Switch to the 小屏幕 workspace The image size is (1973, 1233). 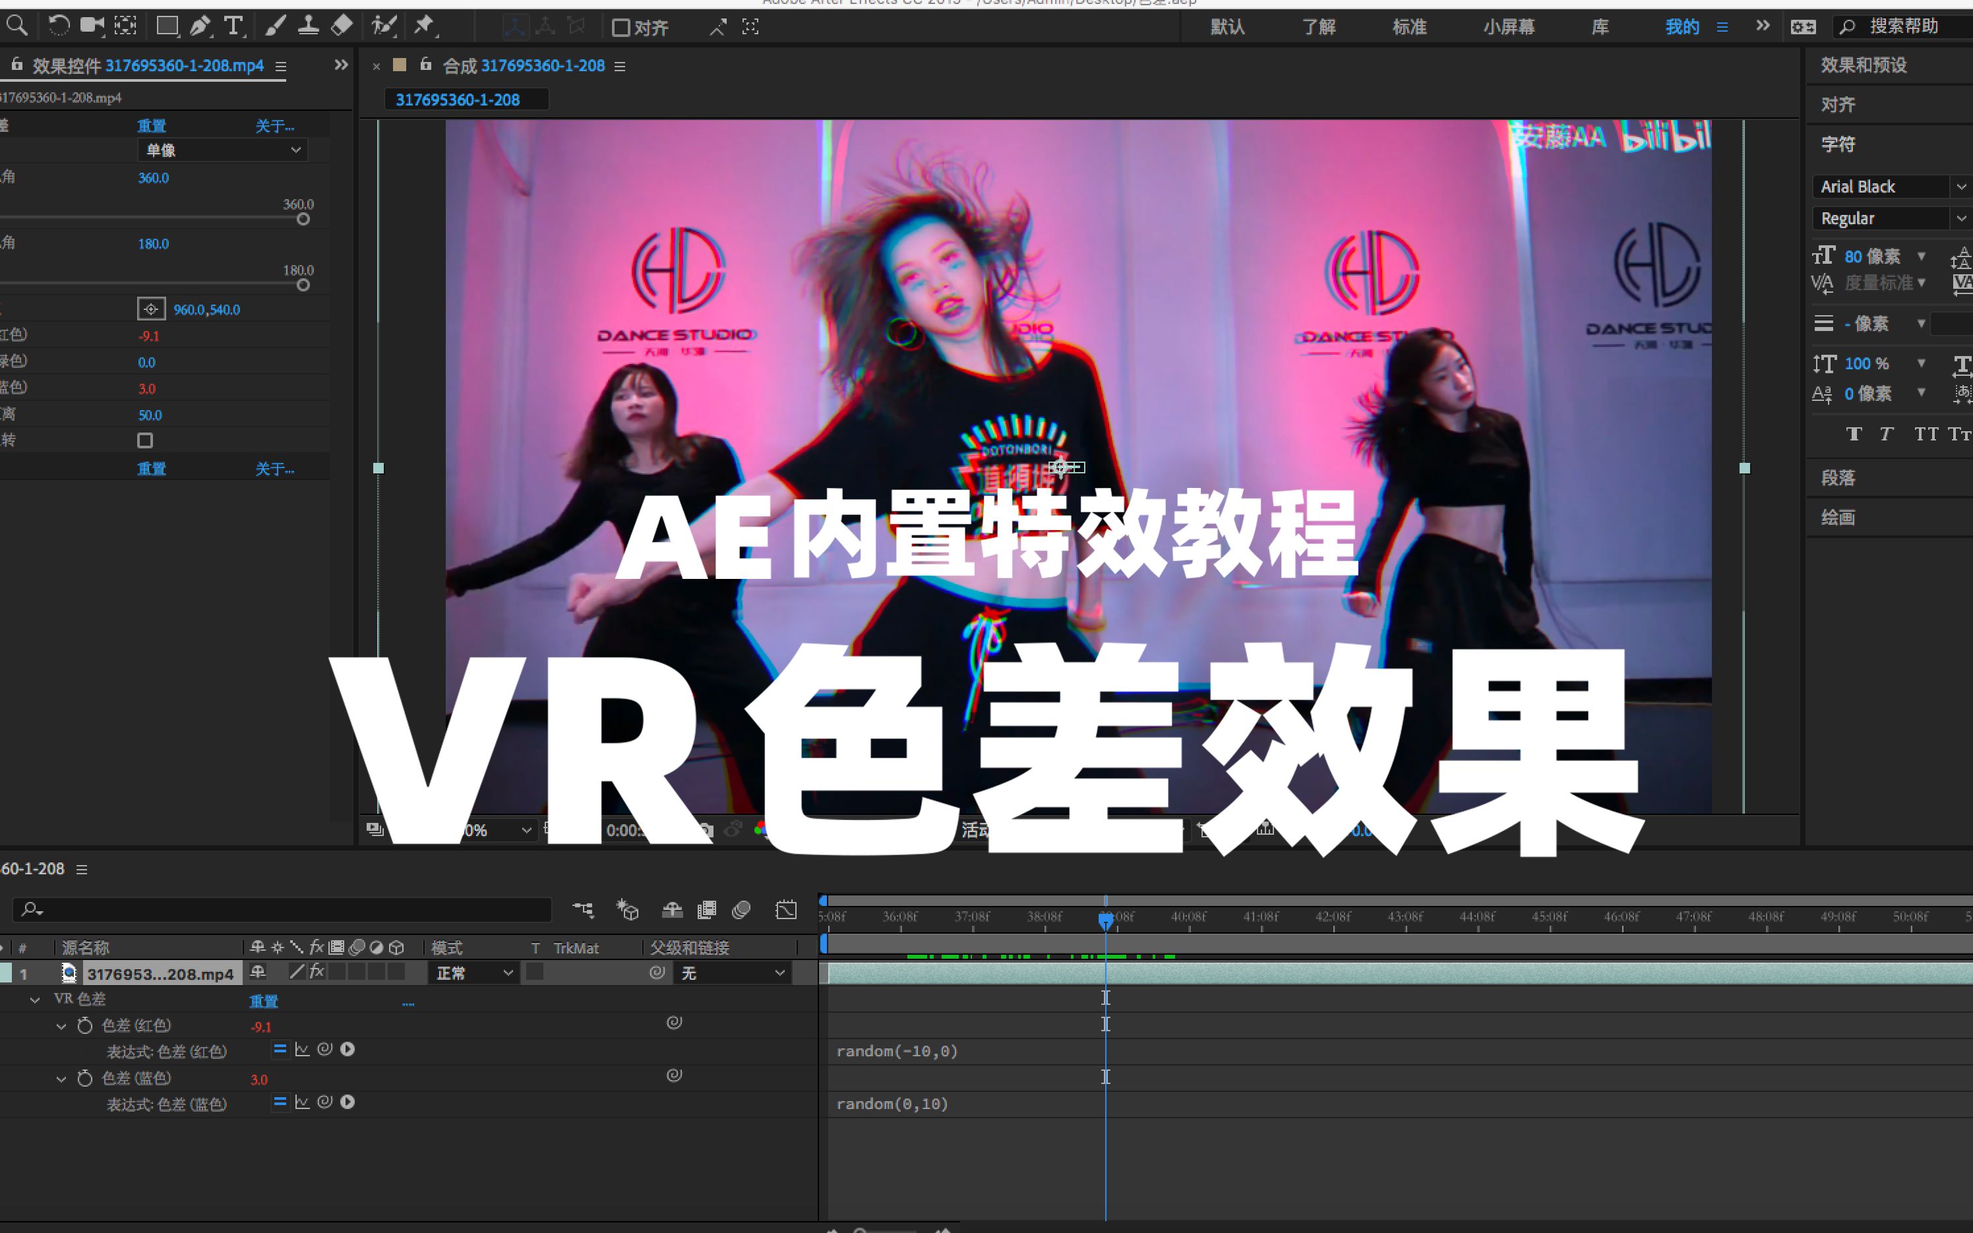(1508, 27)
